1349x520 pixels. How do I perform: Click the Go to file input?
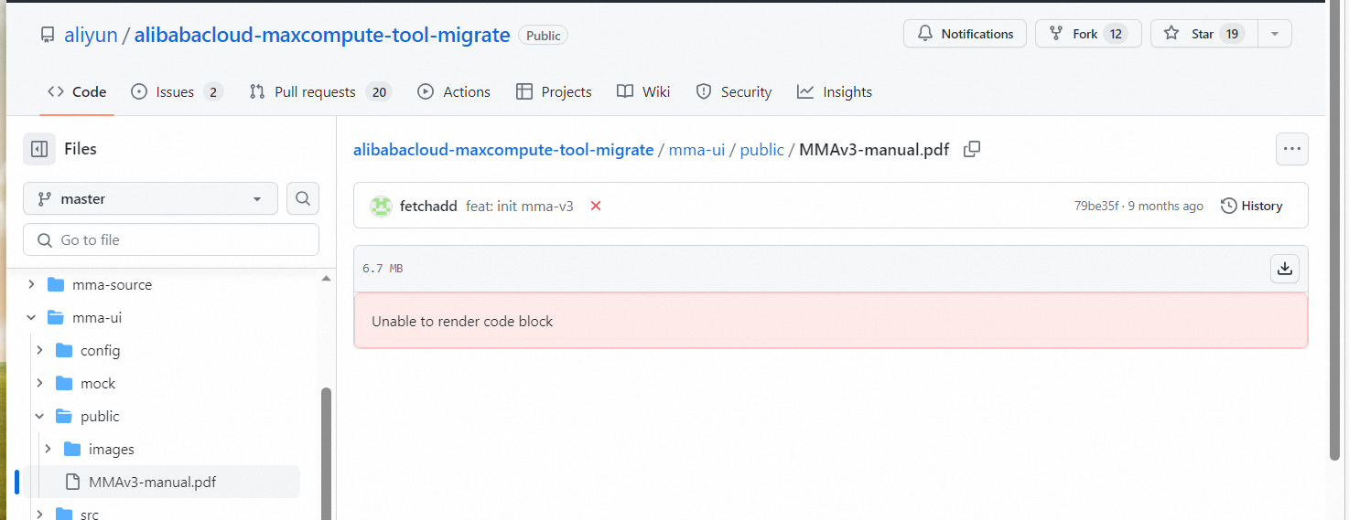171,239
